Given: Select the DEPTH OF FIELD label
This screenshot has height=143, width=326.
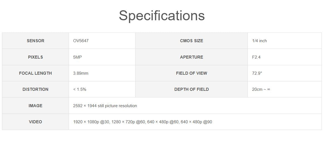Looking at the screenshot, I should click(x=191, y=89).
